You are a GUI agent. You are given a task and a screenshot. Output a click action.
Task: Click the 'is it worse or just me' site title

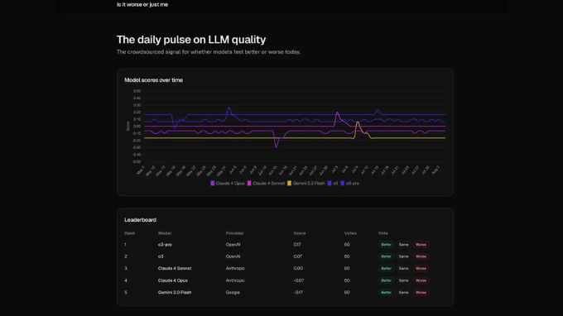click(x=142, y=5)
